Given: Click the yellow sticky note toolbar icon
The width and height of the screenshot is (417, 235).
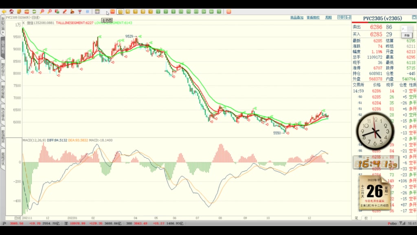Looking at the screenshot, I should coord(19,12).
